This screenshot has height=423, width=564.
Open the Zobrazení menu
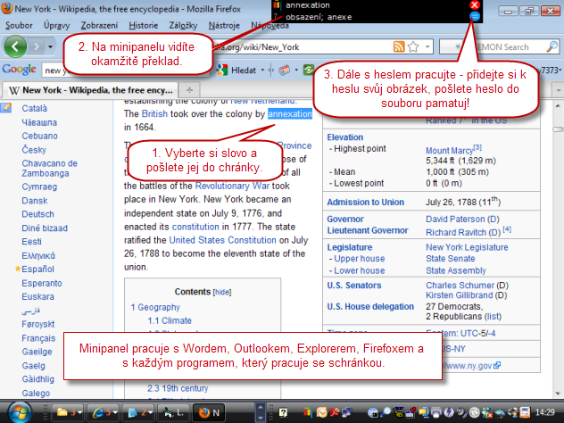99,26
